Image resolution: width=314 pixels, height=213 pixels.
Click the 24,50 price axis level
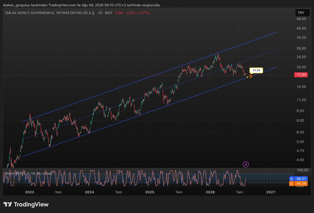pyautogui.click(x=301, y=57)
